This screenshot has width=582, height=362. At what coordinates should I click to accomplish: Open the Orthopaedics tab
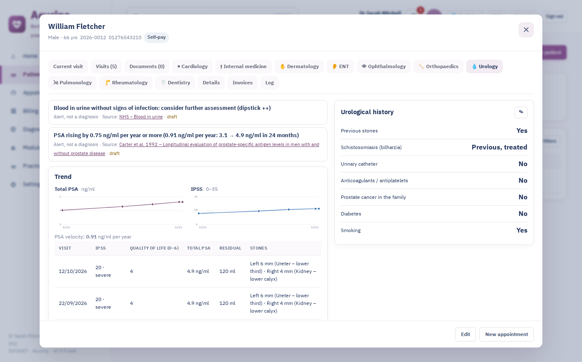[x=438, y=66]
